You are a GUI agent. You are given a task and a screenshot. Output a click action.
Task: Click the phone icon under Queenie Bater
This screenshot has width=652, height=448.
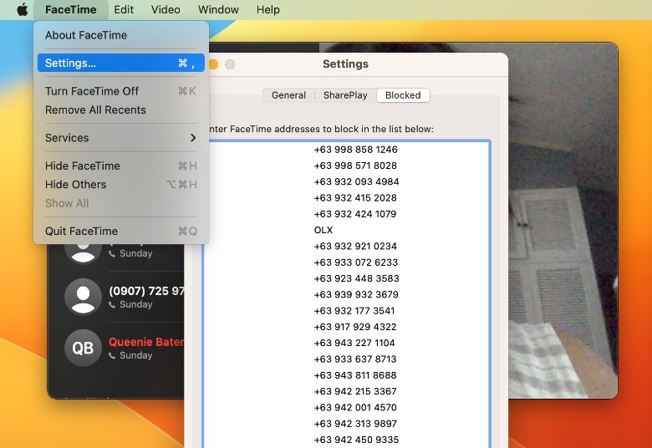pos(113,356)
